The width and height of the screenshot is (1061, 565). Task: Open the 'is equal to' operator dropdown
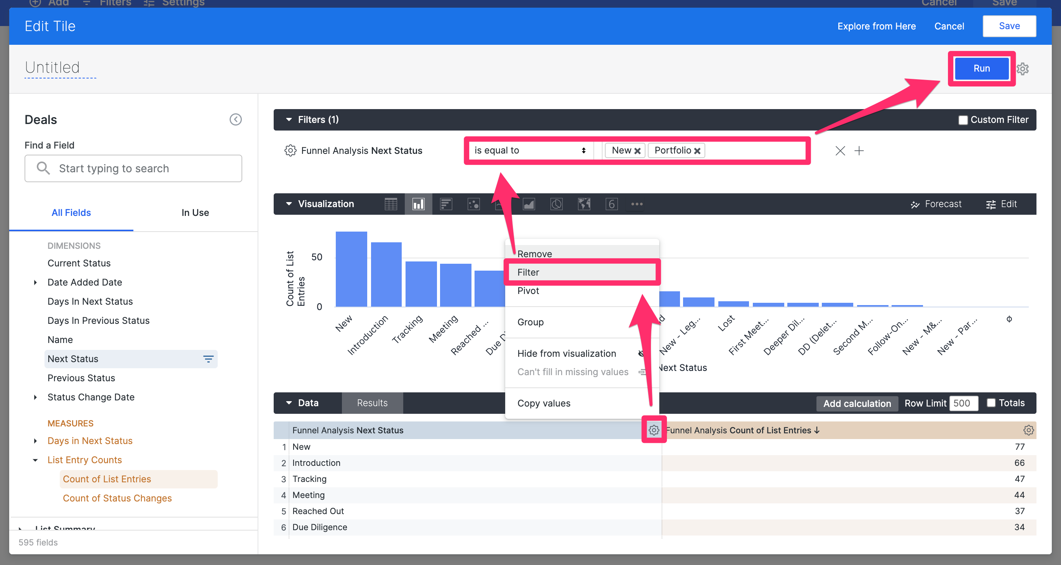tap(530, 150)
